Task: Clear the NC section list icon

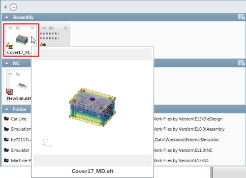Action: pyautogui.click(x=241, y=63)
